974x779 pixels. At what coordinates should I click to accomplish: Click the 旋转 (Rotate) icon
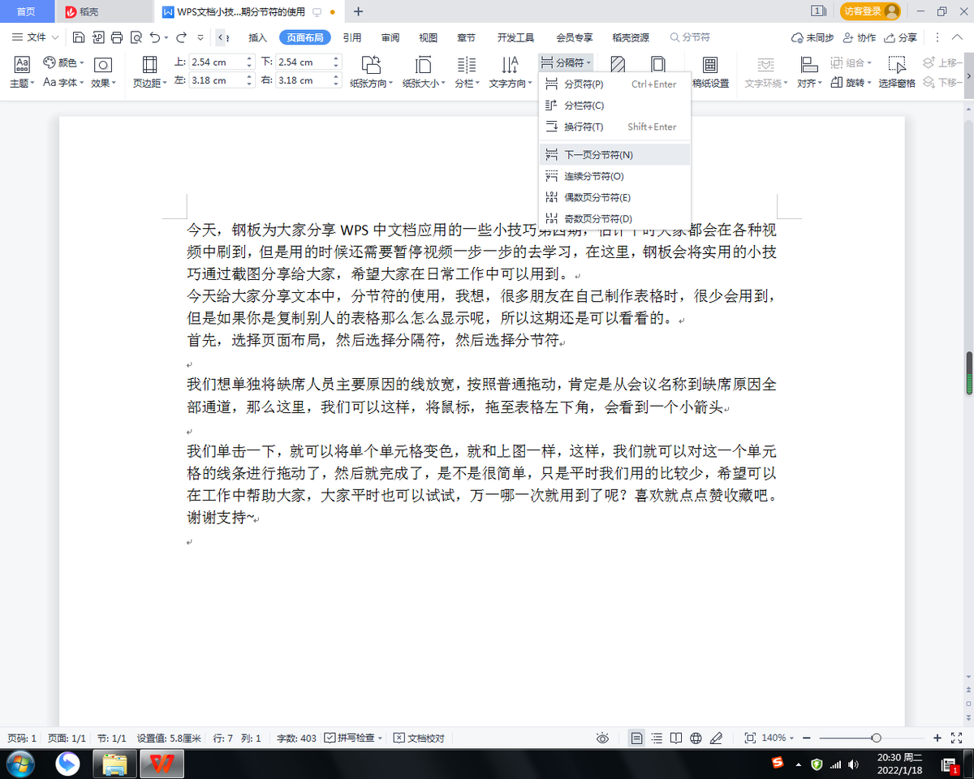click(x=838, y=82)
